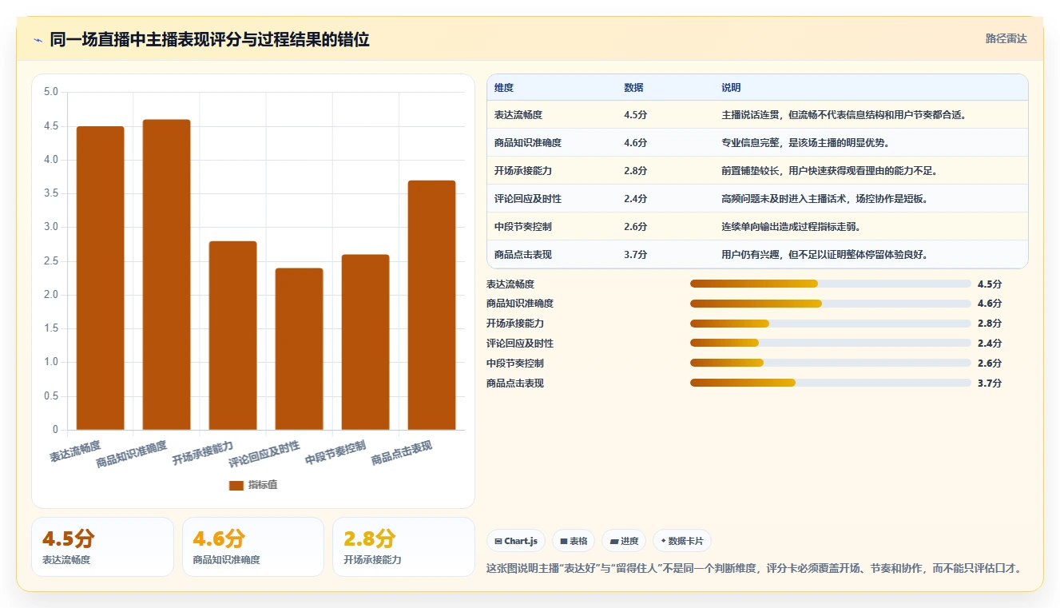Click the 商品点击表现 progress bar
Viewport: 1060px width, 608px height.
coord(831,383)
